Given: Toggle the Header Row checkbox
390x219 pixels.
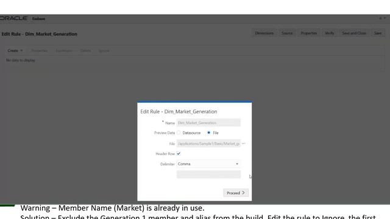Looking at the screenshot, I should coord(179,154).
